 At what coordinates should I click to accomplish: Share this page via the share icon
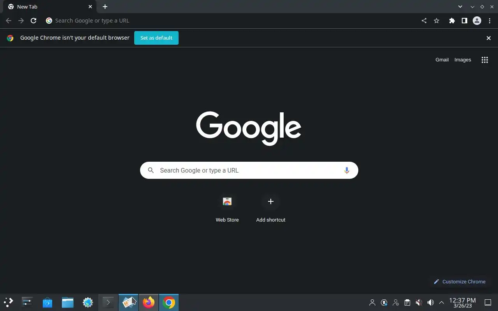424,21
